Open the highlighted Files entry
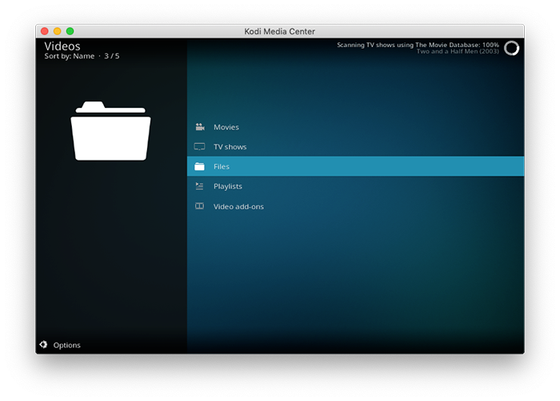The height and width of the screenshot is (401, 560). point(222,166)
